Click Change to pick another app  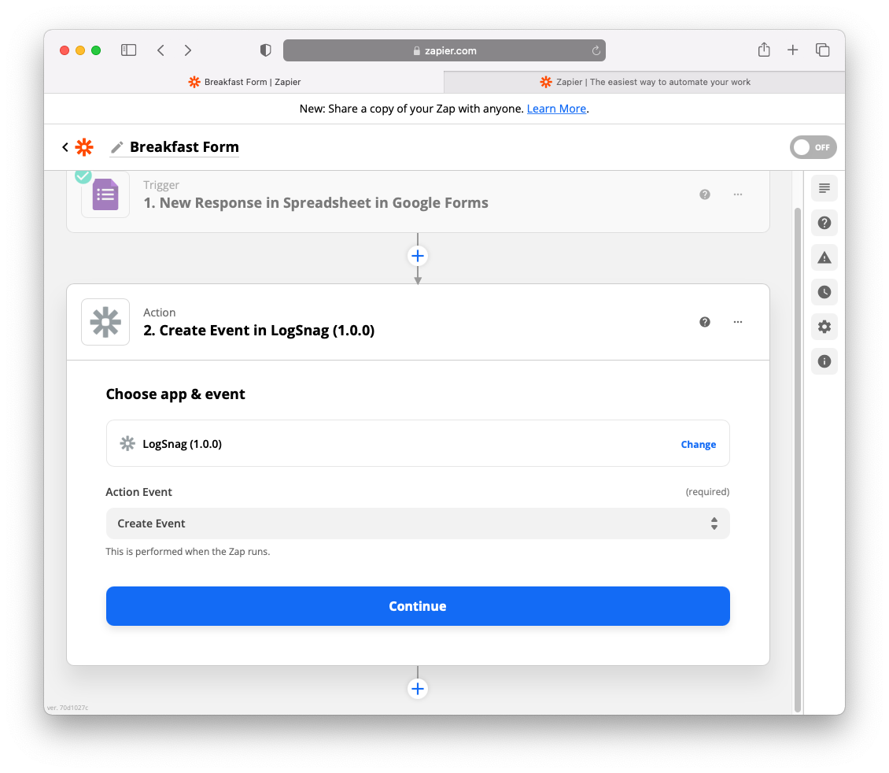pos(698,444)
